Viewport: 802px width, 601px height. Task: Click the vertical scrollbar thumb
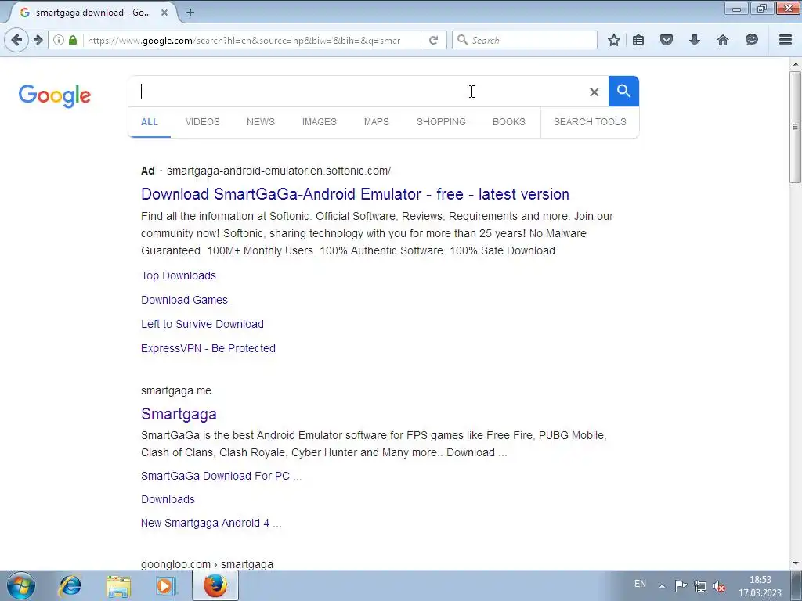click(796, 127)
